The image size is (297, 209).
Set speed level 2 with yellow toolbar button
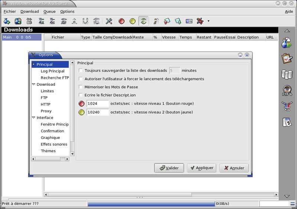pyautogui.click(x=133, y=21)
